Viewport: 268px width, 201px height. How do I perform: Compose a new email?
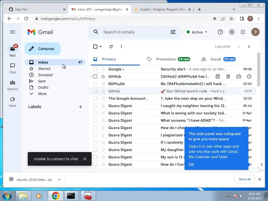click(x=43, y=49)
